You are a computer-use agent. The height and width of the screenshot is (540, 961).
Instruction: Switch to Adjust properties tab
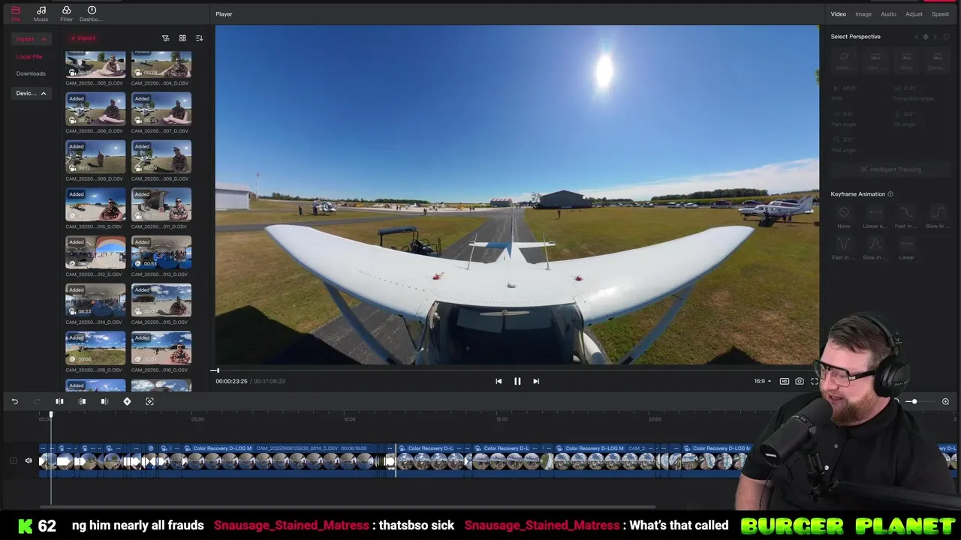pyautogui.click(x=914, y=14)
